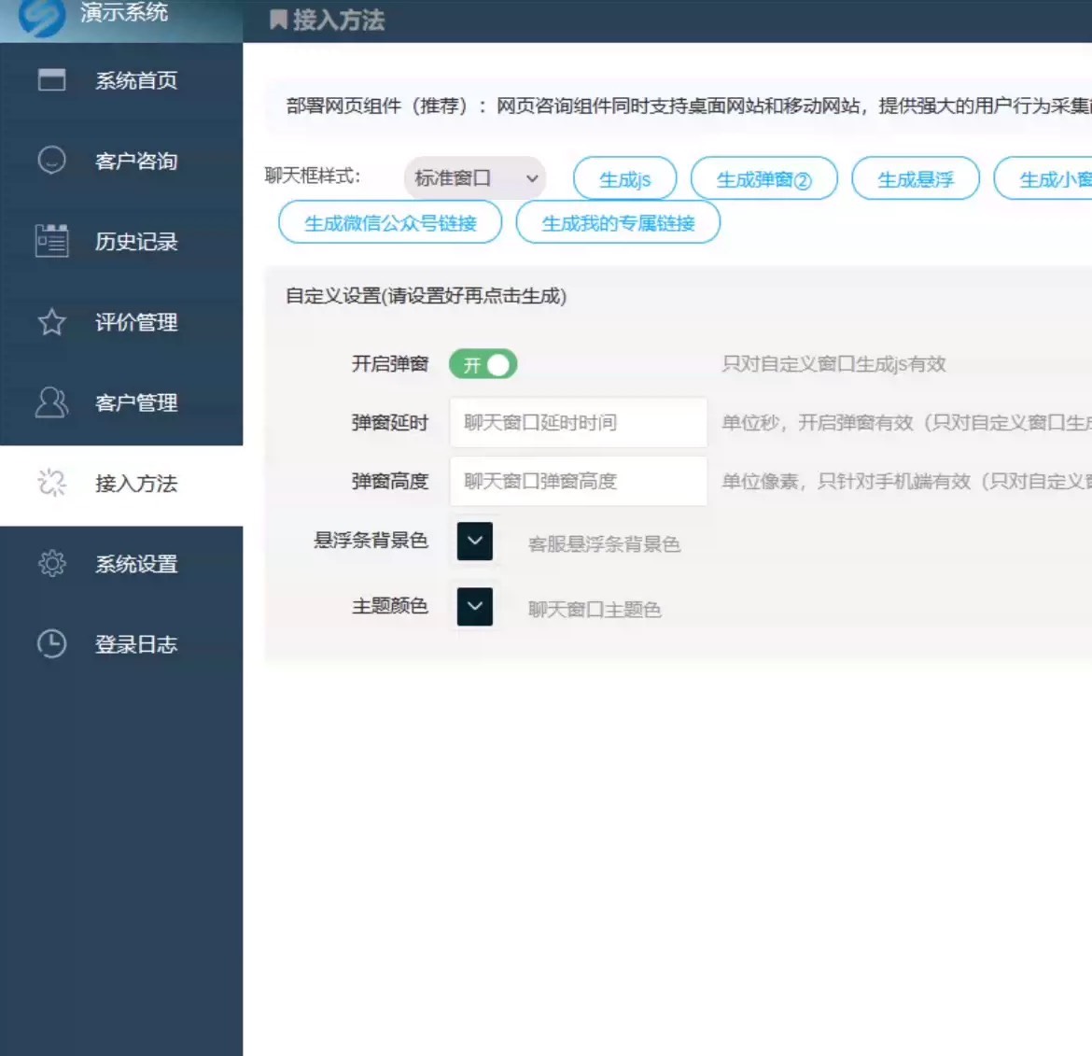Open 系统首页 menu item
This screenshot has width=1092, height=1056.
click(x=121, y=80)
